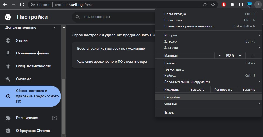
Task: Select Выход to quit Chrome
Action: [x=208, y=113]
